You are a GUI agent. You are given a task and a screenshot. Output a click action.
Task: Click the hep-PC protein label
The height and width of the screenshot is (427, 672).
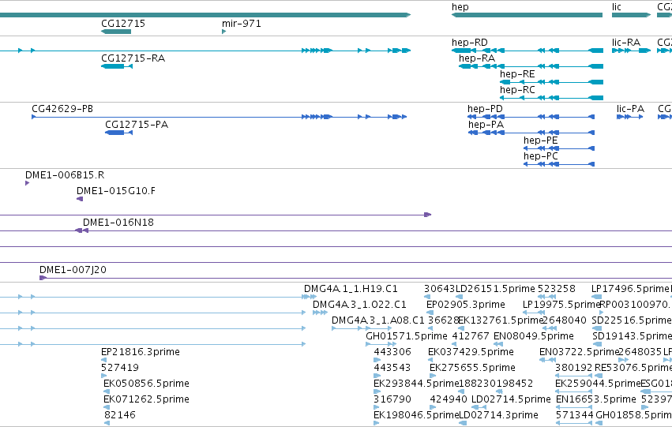pos(540,156)
